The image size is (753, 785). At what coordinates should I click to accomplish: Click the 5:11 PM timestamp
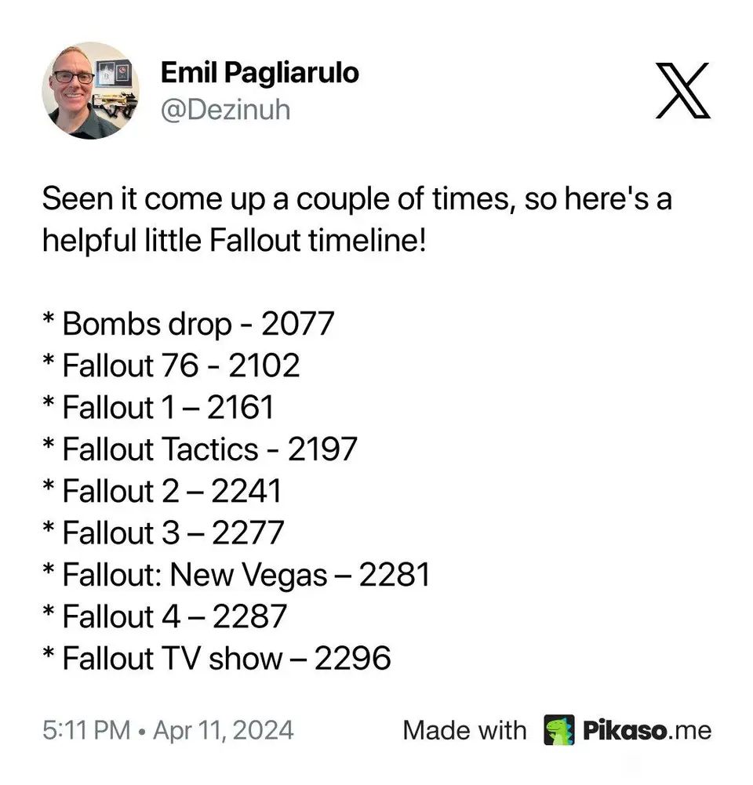click(85, 730)
